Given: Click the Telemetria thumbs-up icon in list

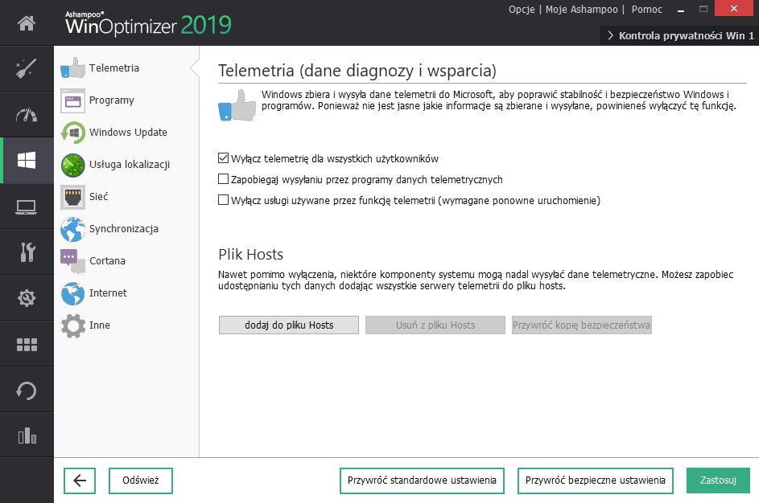Looking at the screenshot, I should pos(72,68).
